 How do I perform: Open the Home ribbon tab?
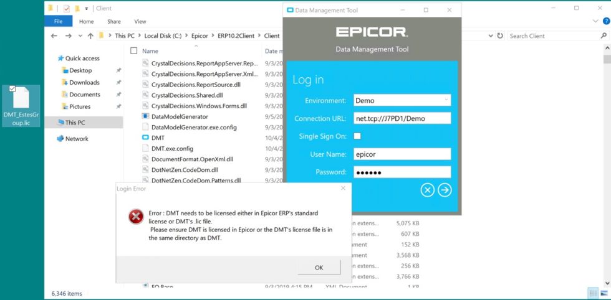pos(87,22)
